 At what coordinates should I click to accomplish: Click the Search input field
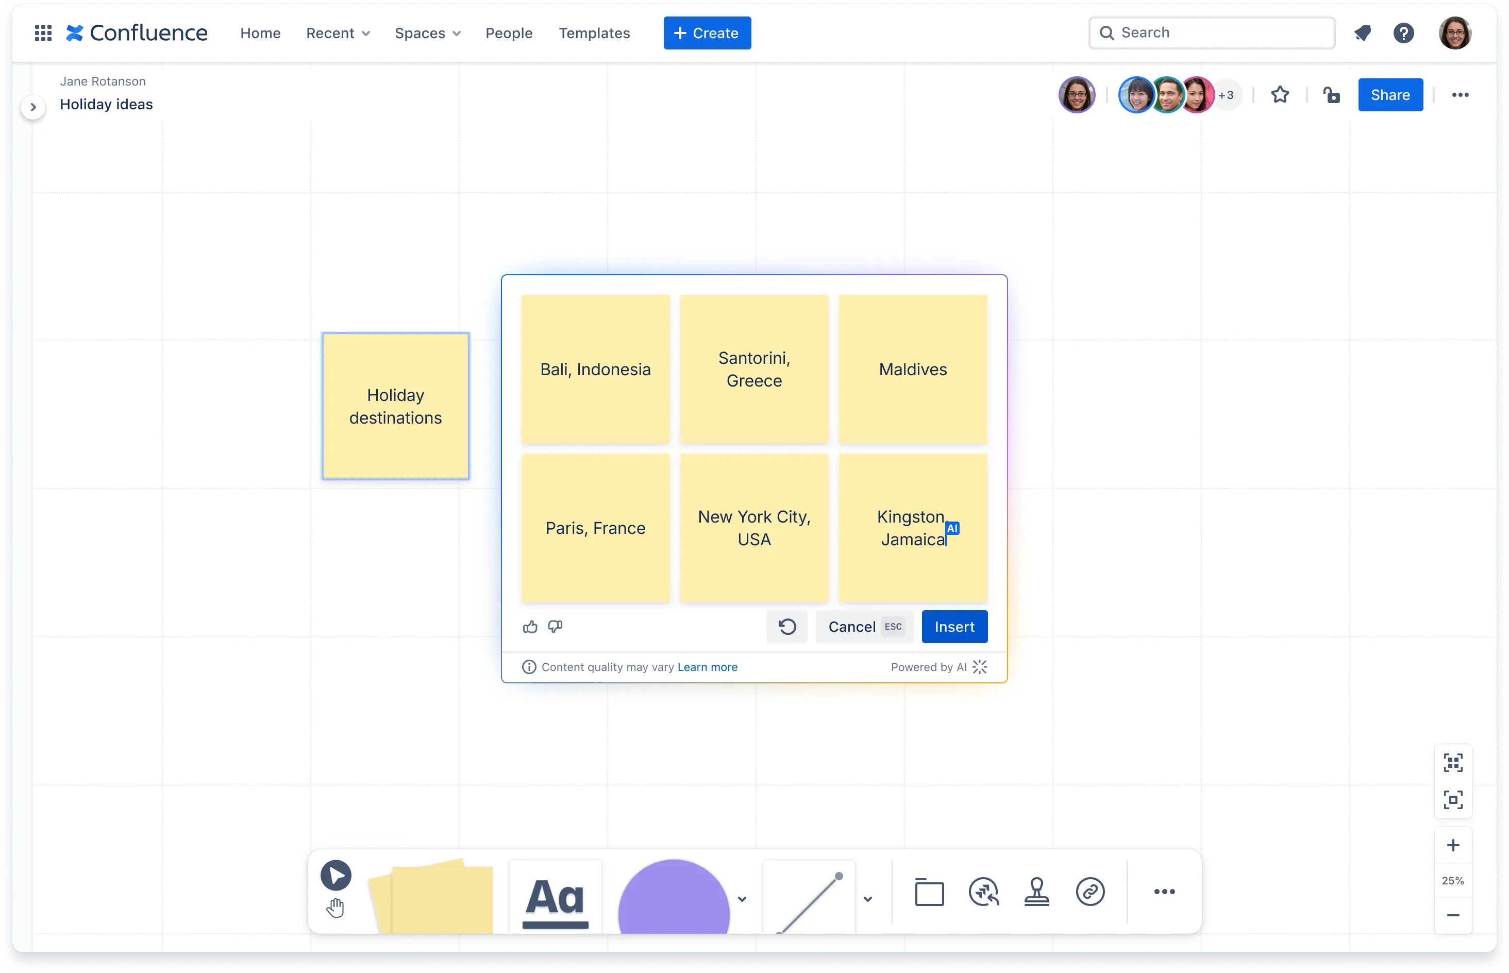(x=1212, y=33)
